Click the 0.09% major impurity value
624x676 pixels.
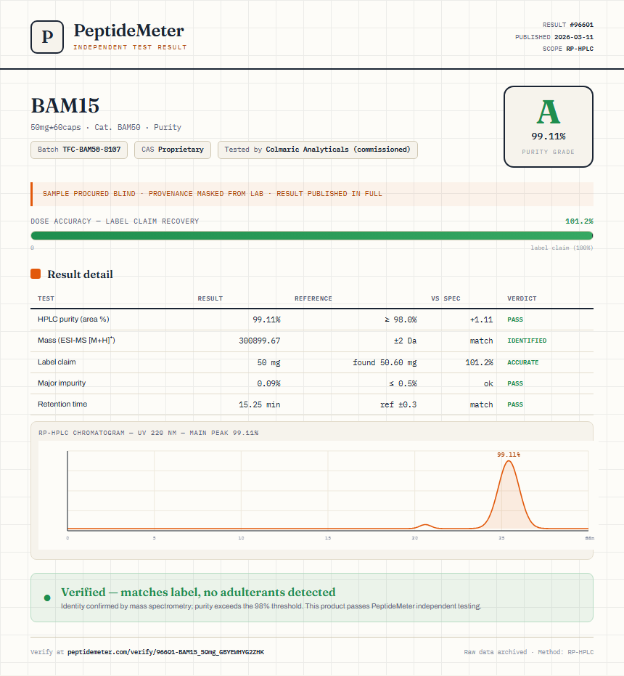(x=268, y=383)
